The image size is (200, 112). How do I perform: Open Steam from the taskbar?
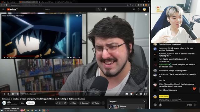pyautogui.click(x=36, y=110)
